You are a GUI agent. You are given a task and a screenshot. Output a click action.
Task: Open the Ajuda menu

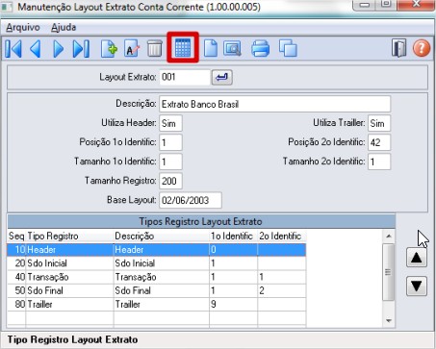[64, 27]
